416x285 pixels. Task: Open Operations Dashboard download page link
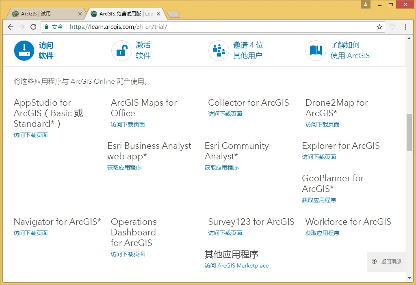[128, 254]
